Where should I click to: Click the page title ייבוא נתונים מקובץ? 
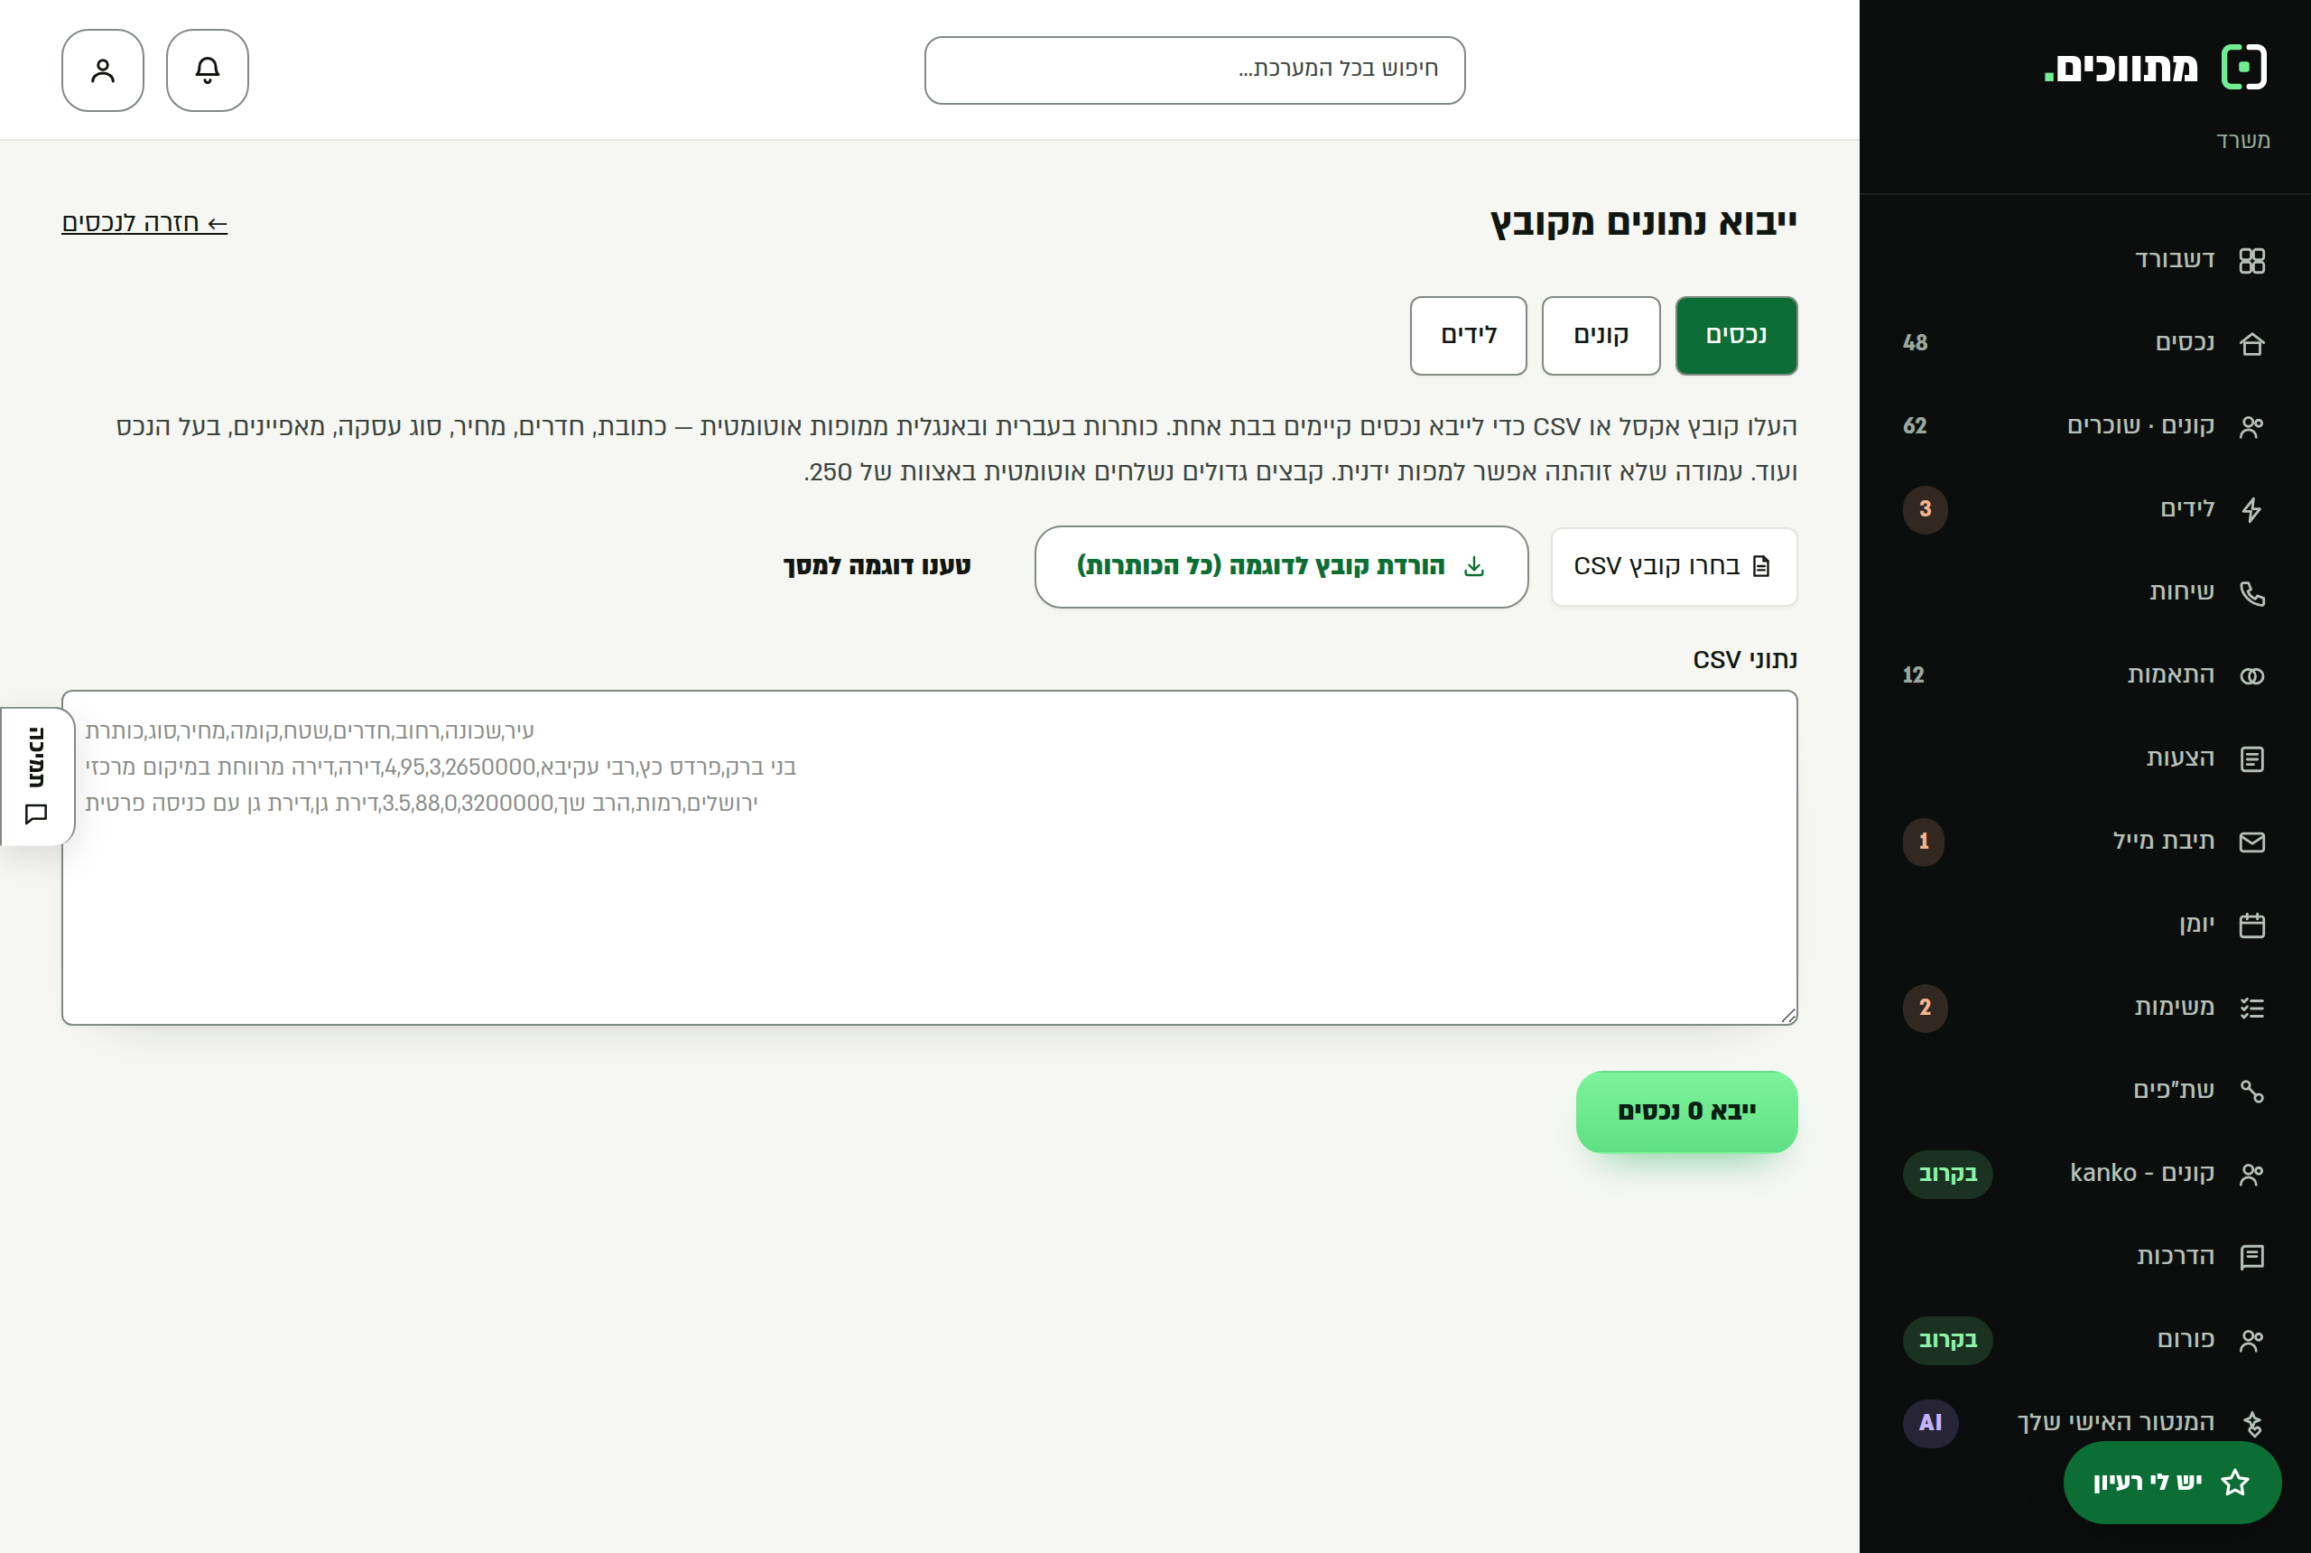(x=1644, y=223)
